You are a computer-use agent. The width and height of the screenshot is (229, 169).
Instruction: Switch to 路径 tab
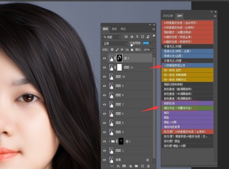(x=123, y=29)
